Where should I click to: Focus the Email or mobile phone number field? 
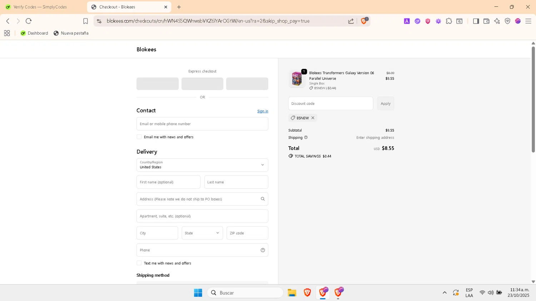coord(202,124)
